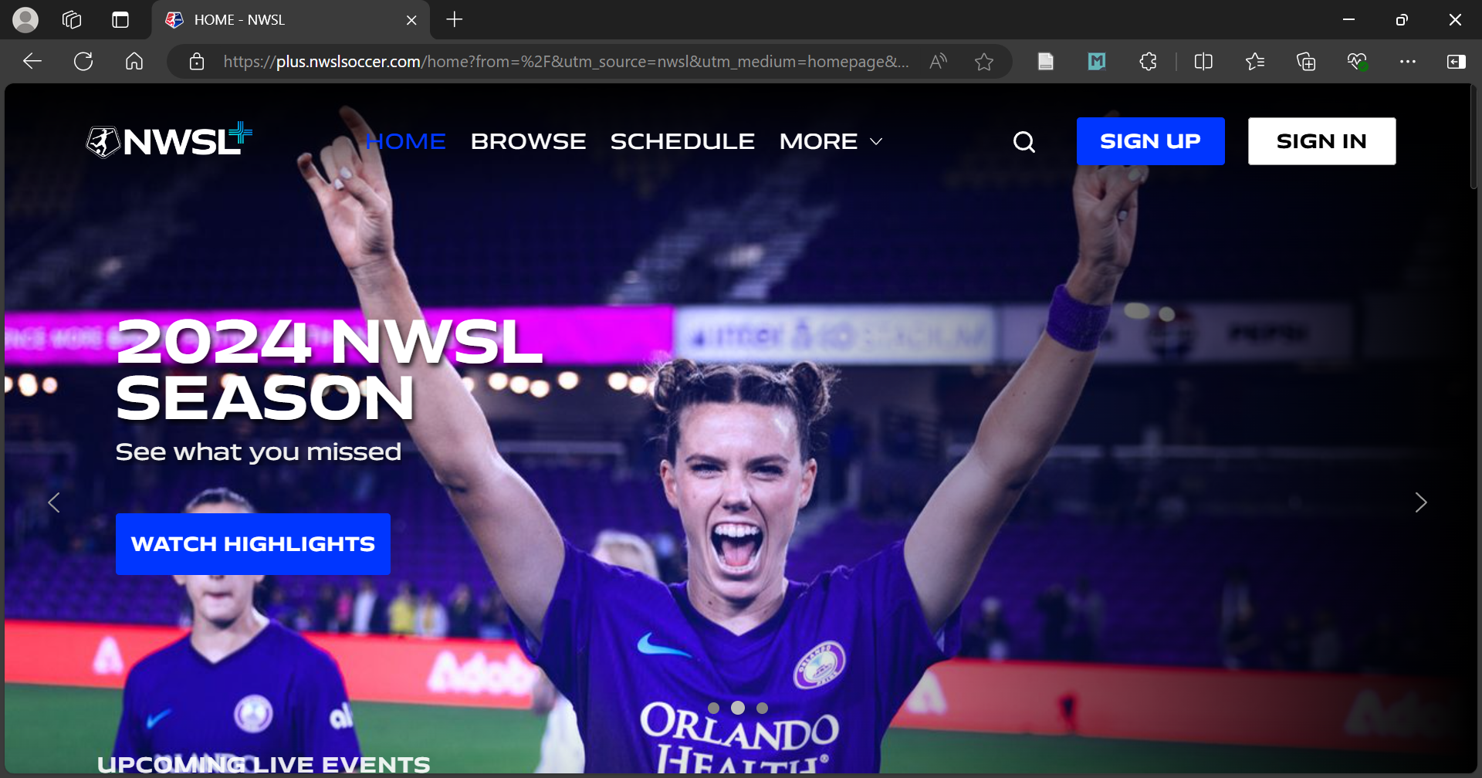
Task: Select the first carousel dot
Action: [714, 709]
